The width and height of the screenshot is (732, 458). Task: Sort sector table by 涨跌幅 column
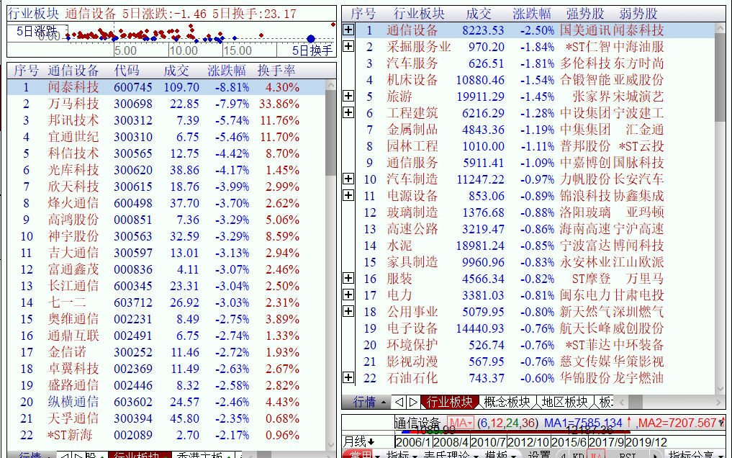531,14
